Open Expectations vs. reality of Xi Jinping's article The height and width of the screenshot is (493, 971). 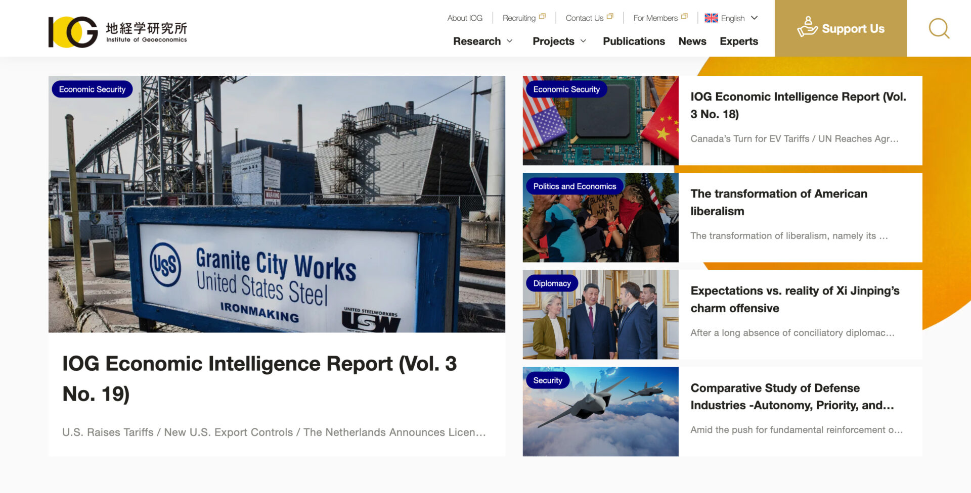pyautogui.click(x=795, y=299)
